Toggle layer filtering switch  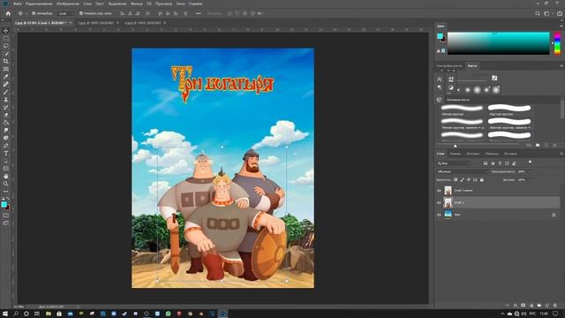(530, 163)
